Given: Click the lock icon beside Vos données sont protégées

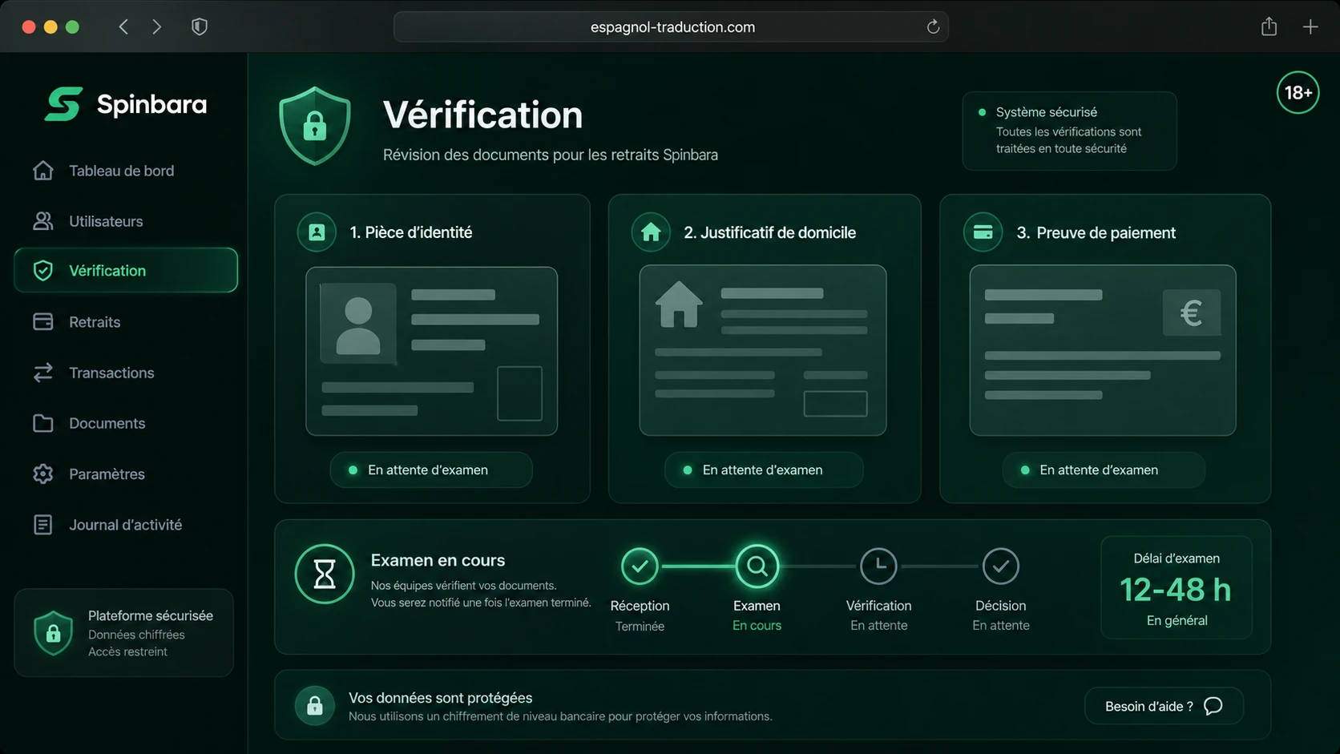Looking at the screenshot, I should [x=315, y=706].
